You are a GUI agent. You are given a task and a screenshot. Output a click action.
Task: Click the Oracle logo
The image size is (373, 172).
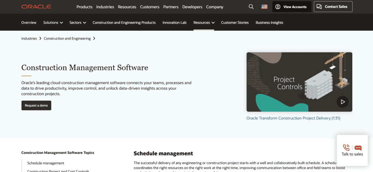[36, 7]
